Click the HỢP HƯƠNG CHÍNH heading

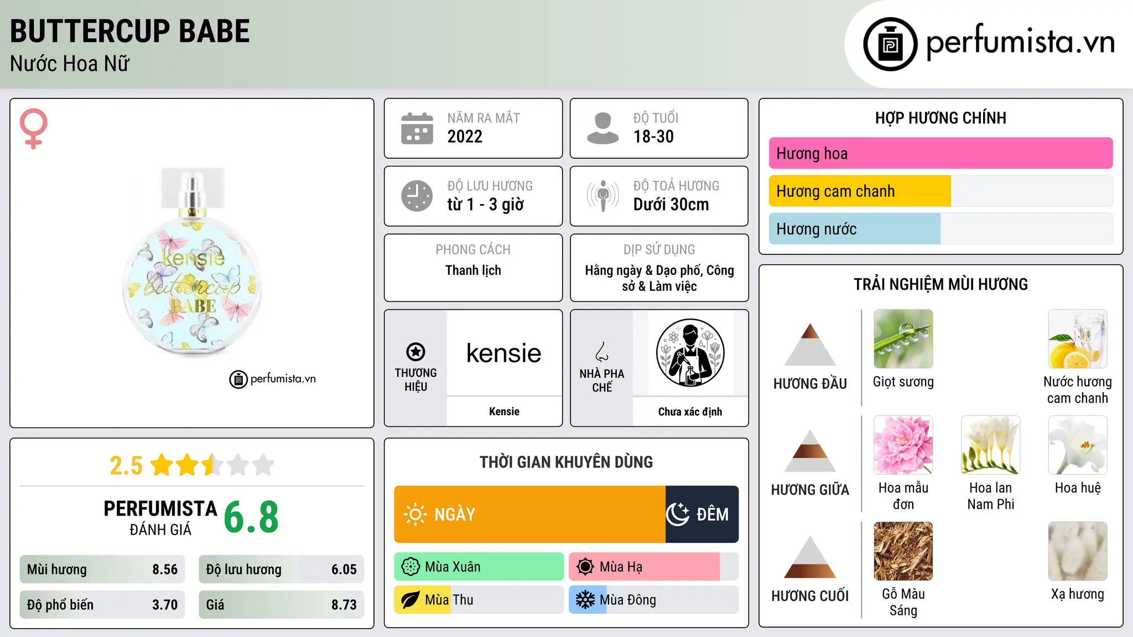click(940, 118)
